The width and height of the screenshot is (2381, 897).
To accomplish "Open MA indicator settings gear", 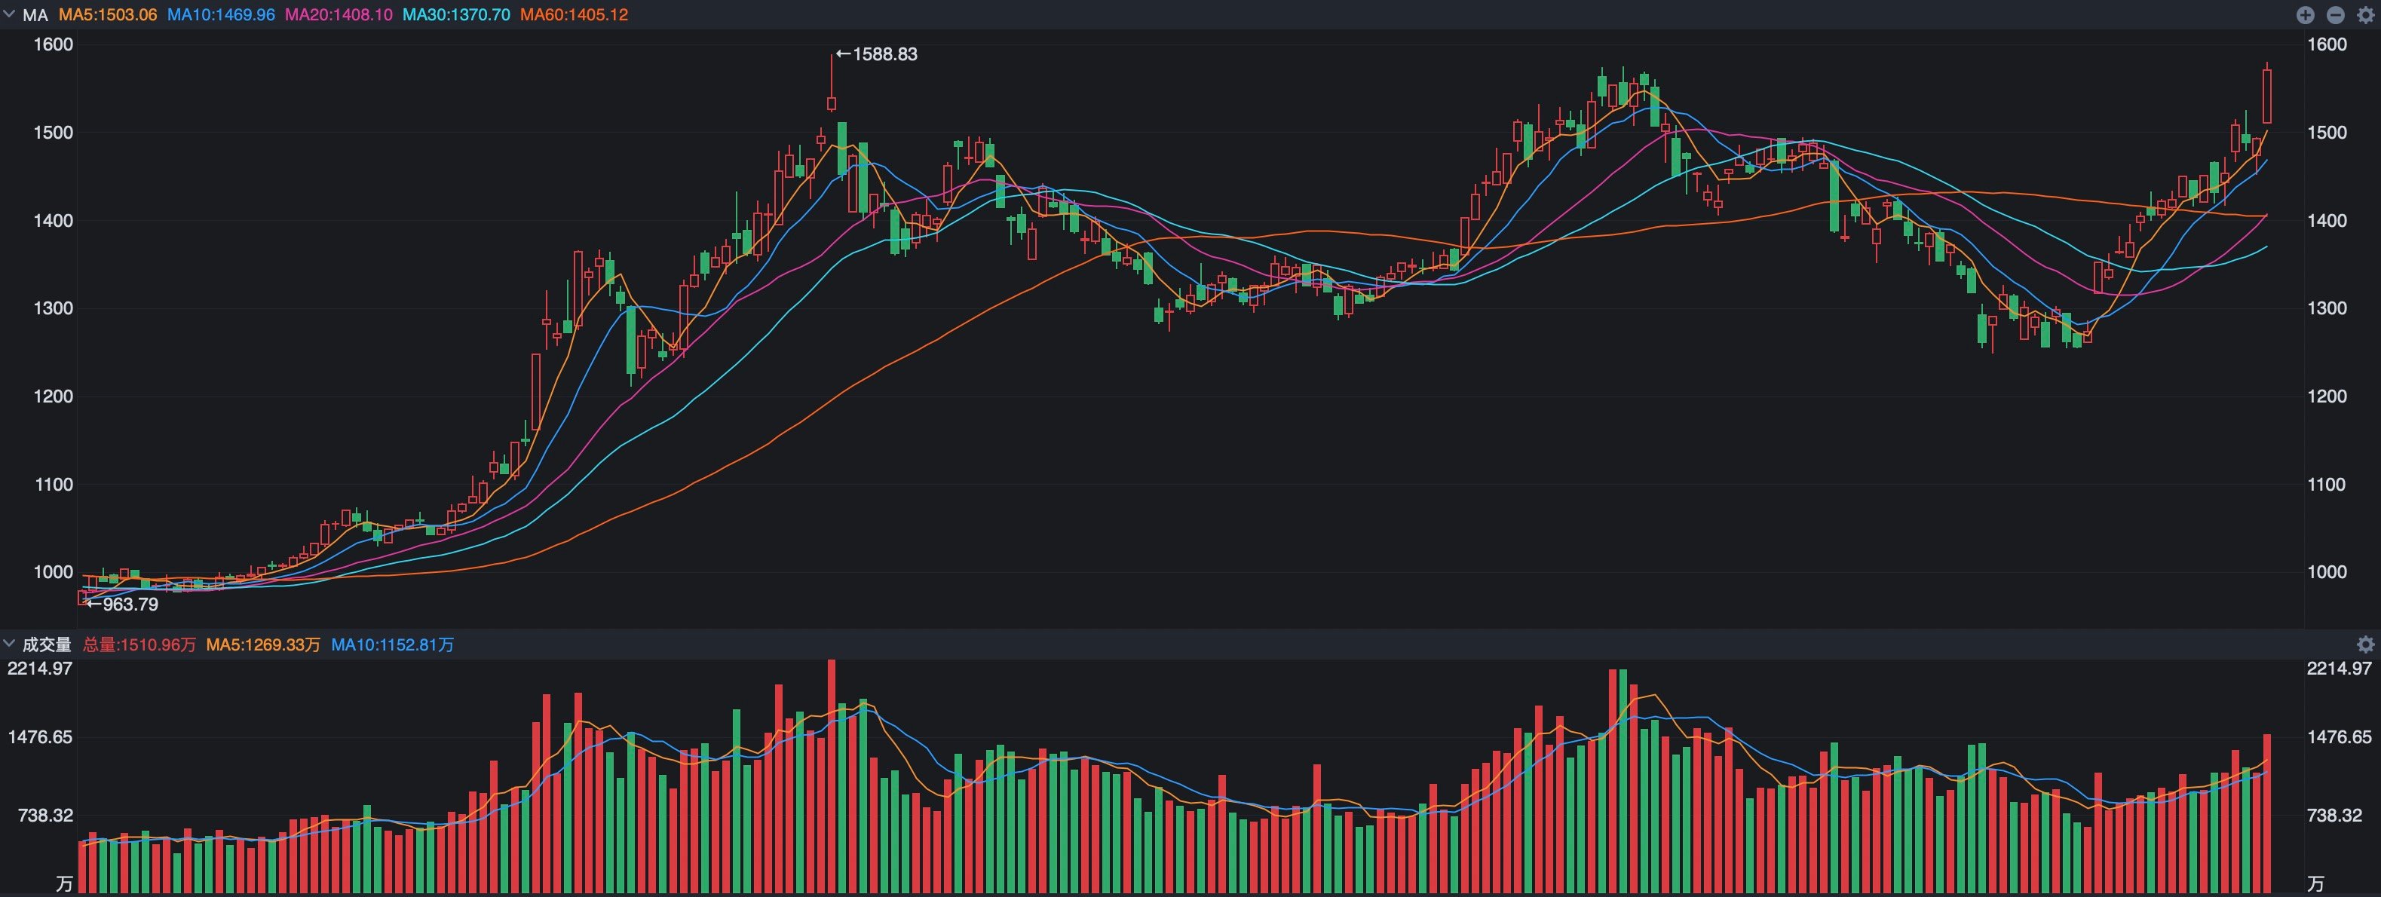I will pos(2364,15).
